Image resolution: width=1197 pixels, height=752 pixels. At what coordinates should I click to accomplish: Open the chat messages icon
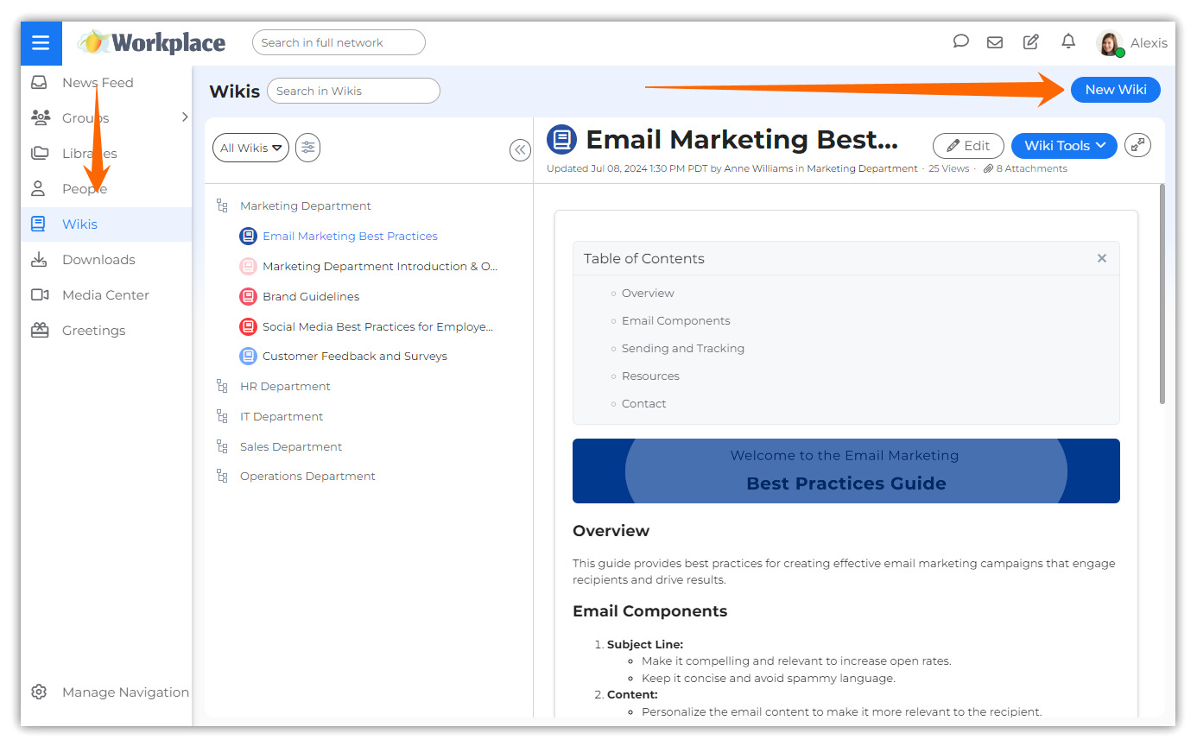click(960, 41)
